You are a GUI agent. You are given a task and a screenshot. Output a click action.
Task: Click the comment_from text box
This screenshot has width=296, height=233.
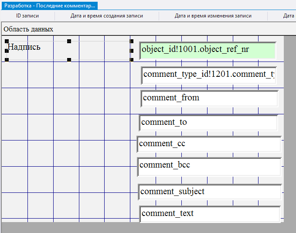pos(209,98)
